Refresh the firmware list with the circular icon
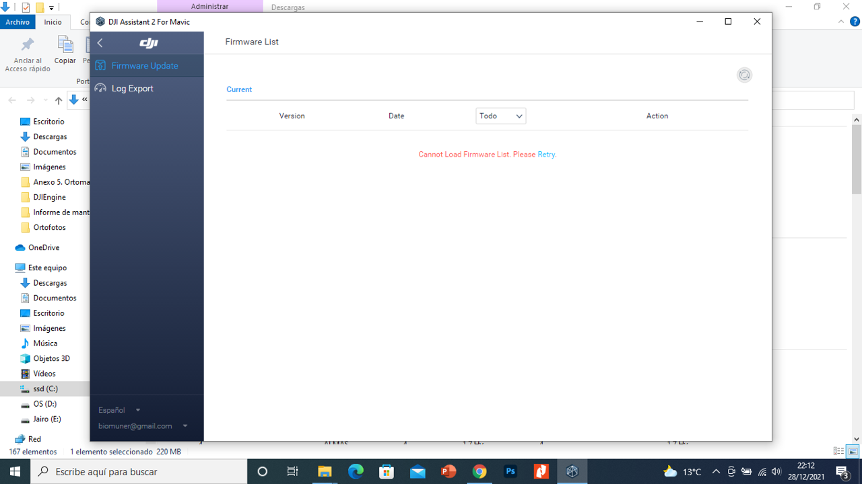Screen dimensions: 862x484 tap(744, 75)
